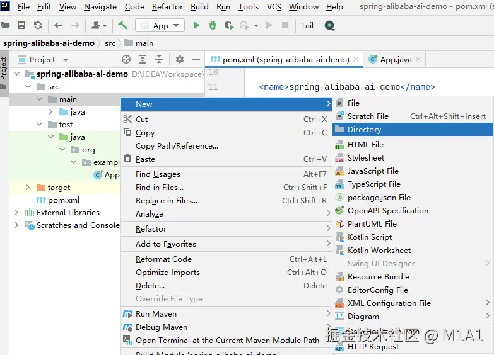Image resolution: width=494 pixels, height=355 pixels.
Task: Open the VCS menu
Action: pyautogui.click(x=274, y=6)
